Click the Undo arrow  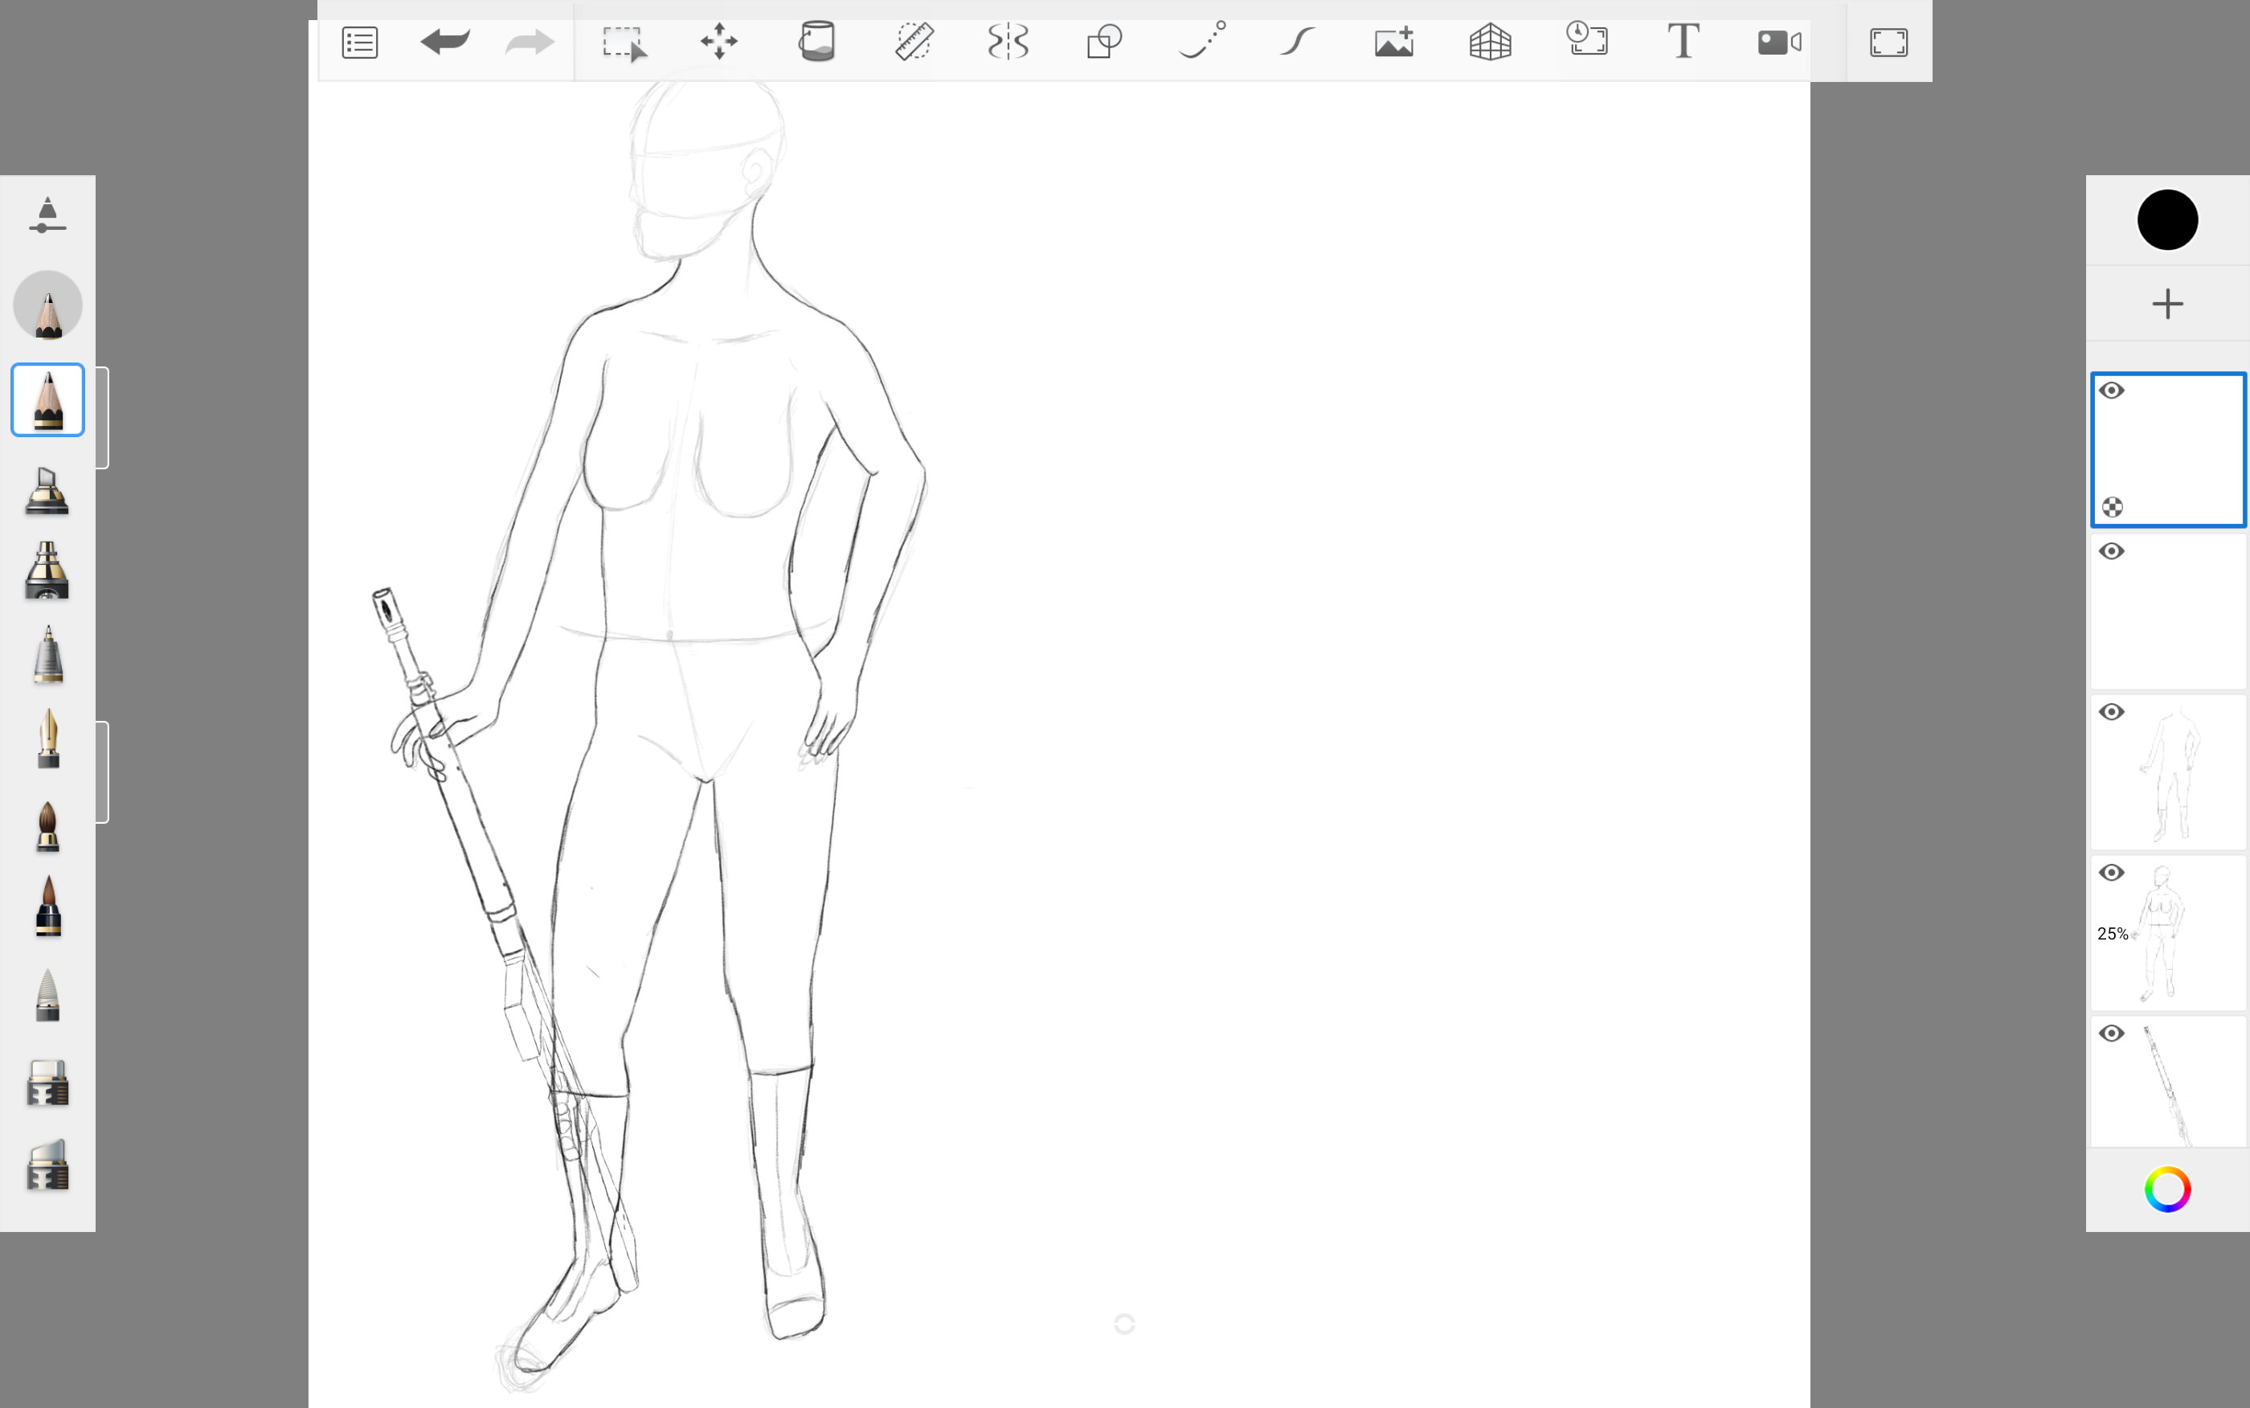click(x=445, y=42)
